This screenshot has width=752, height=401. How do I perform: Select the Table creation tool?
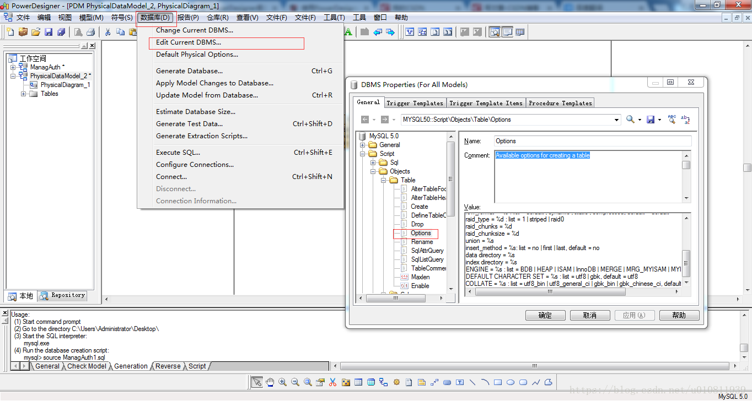point(358,382)
